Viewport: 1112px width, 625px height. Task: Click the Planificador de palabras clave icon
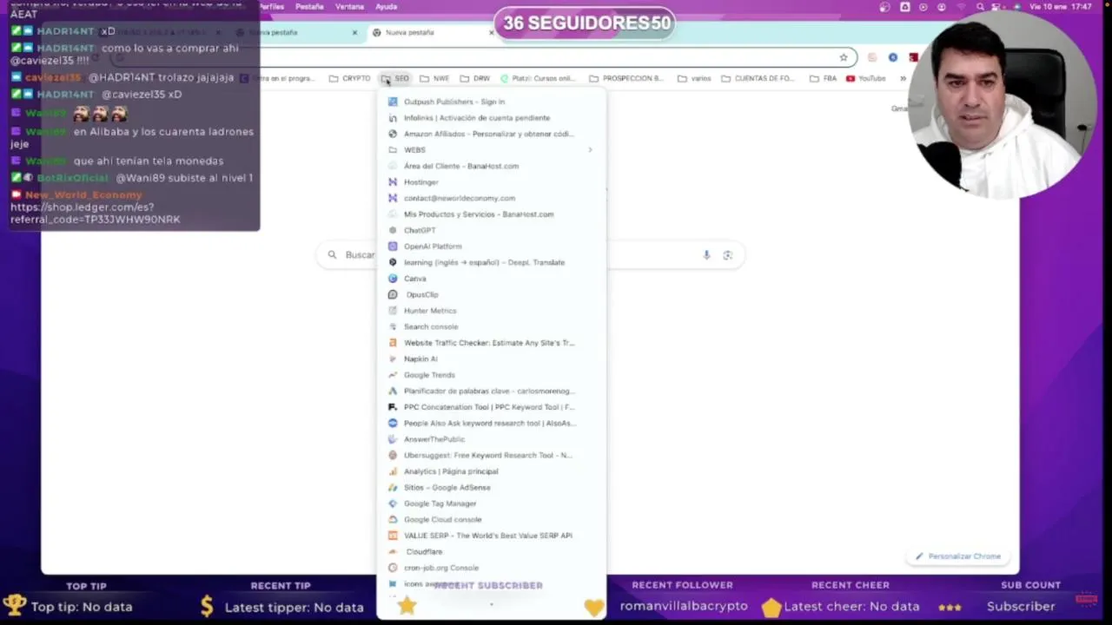(x=393, y=391)
